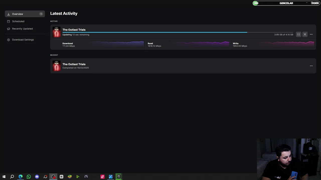Click the 'Latest Activity' heading
The image size is (321, 180).
click(x=64, y=13)
